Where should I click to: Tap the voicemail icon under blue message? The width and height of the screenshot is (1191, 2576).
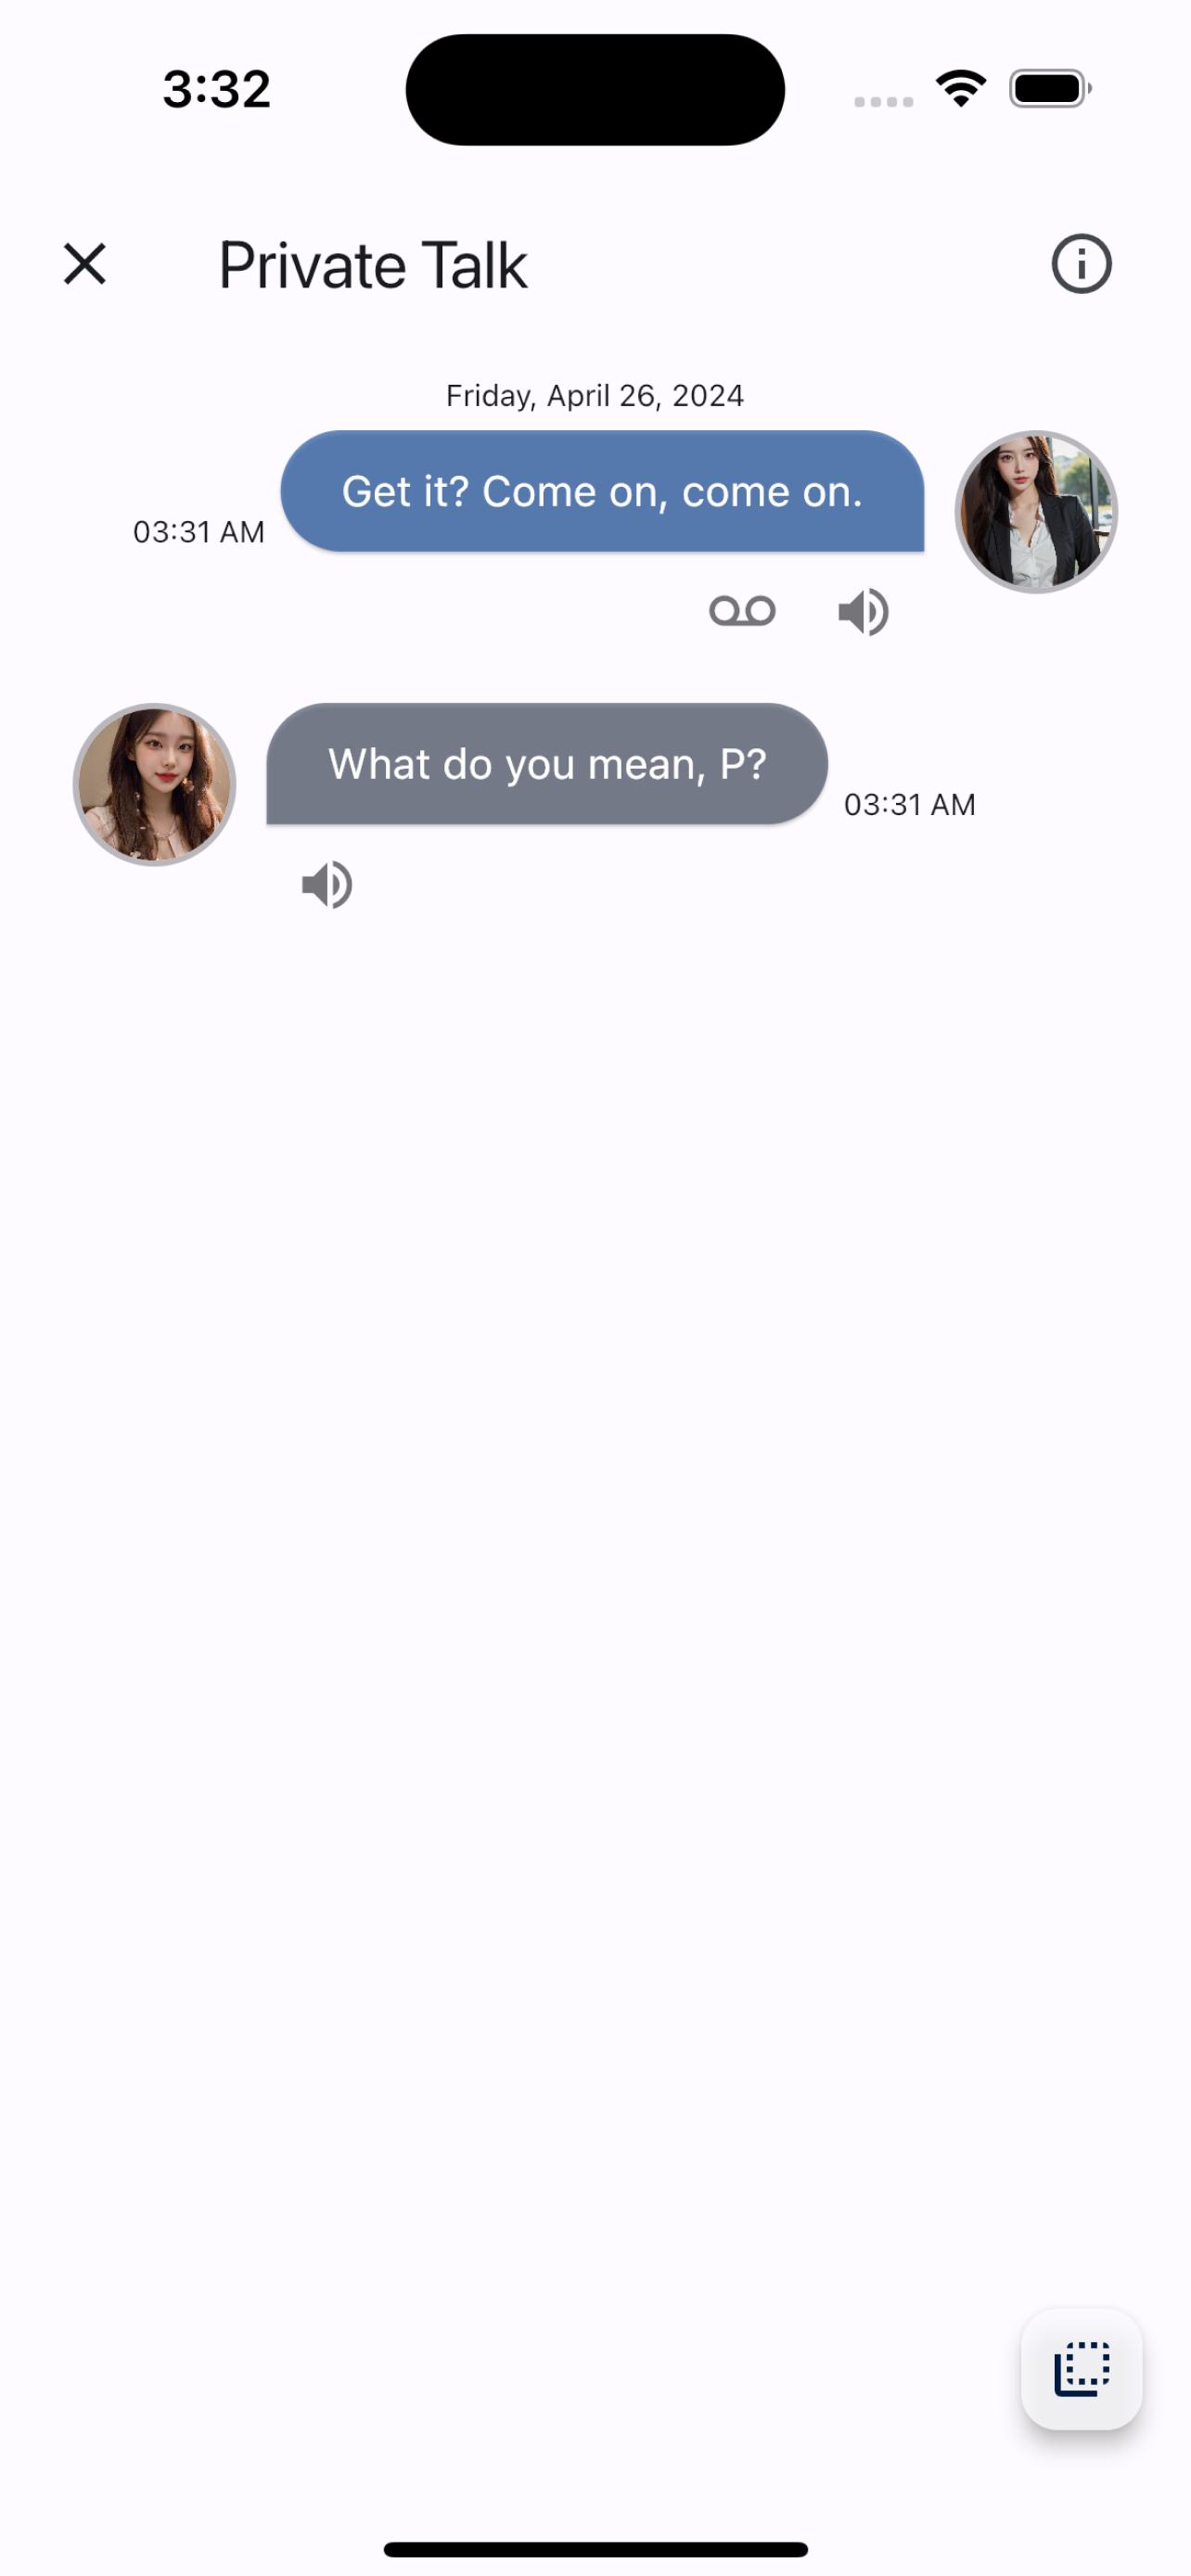[742, 611]
